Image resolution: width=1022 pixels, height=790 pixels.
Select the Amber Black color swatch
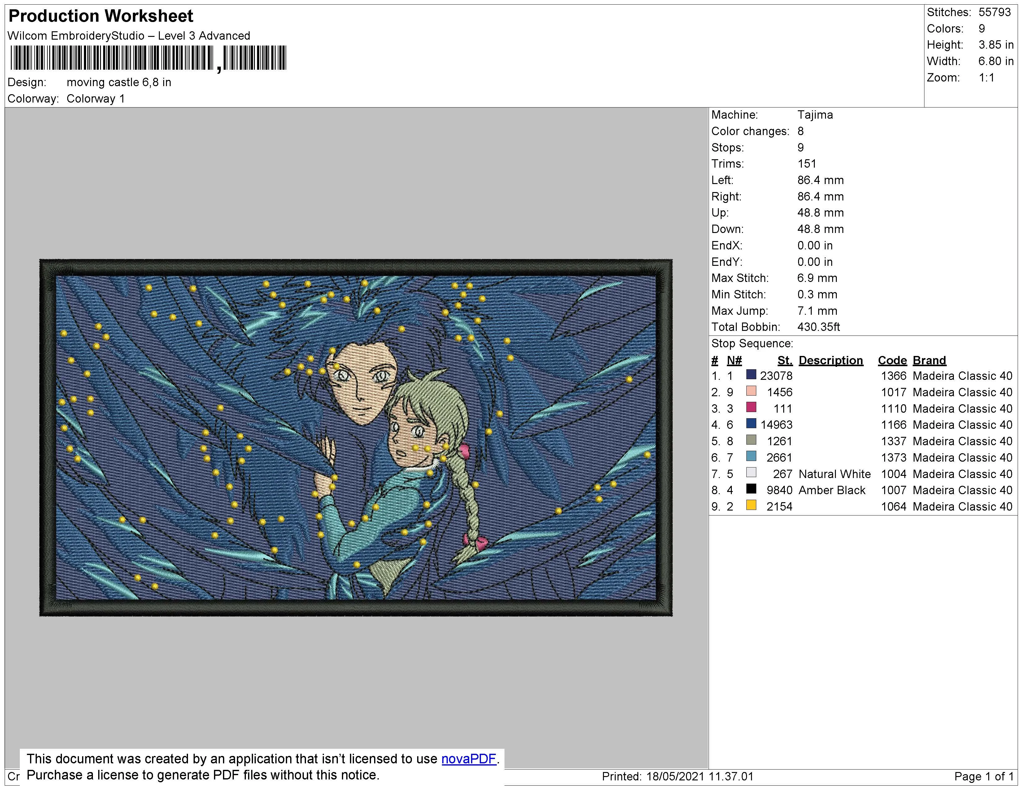(x=751, y=489)
